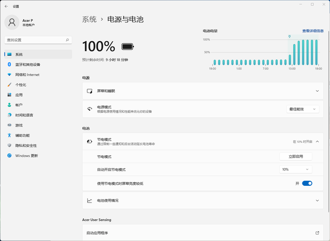Click the back arrow in title bar
Screen dimensions: 330x241
(x=6, y=6)
